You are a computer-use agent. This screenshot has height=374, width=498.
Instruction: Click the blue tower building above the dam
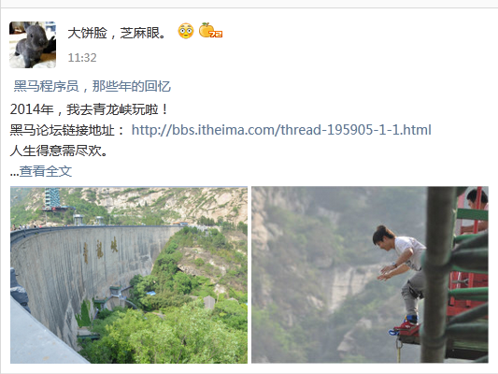coord(52,198)
